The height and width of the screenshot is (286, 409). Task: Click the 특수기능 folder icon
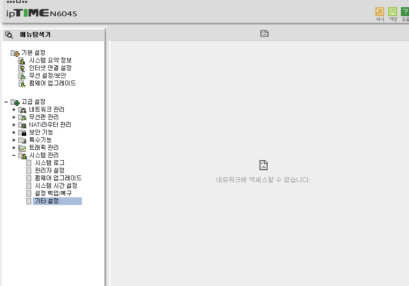[x=22, y=140]
